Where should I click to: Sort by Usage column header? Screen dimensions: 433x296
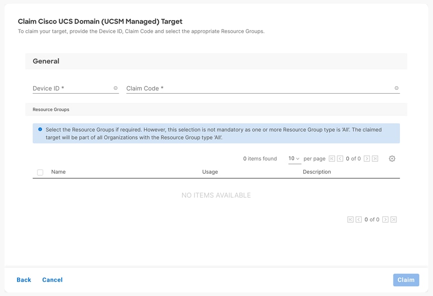[x=210, y=172]
